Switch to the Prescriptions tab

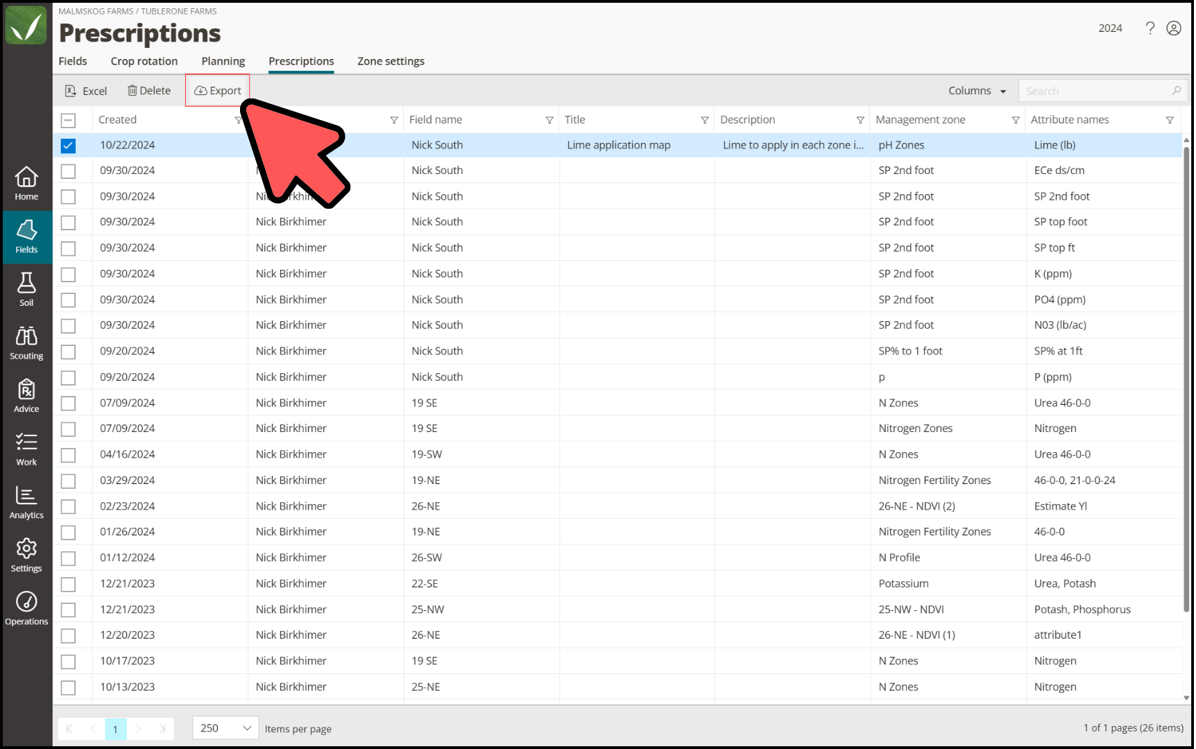[x=301, y=61]
